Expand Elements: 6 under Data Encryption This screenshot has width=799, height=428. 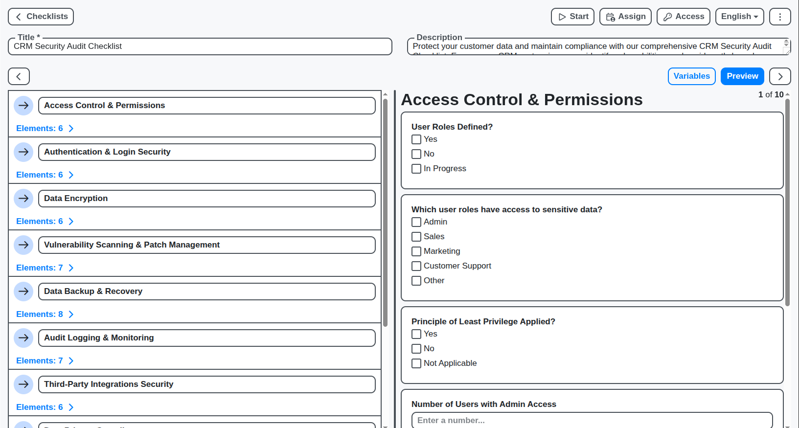coord(45,222)
